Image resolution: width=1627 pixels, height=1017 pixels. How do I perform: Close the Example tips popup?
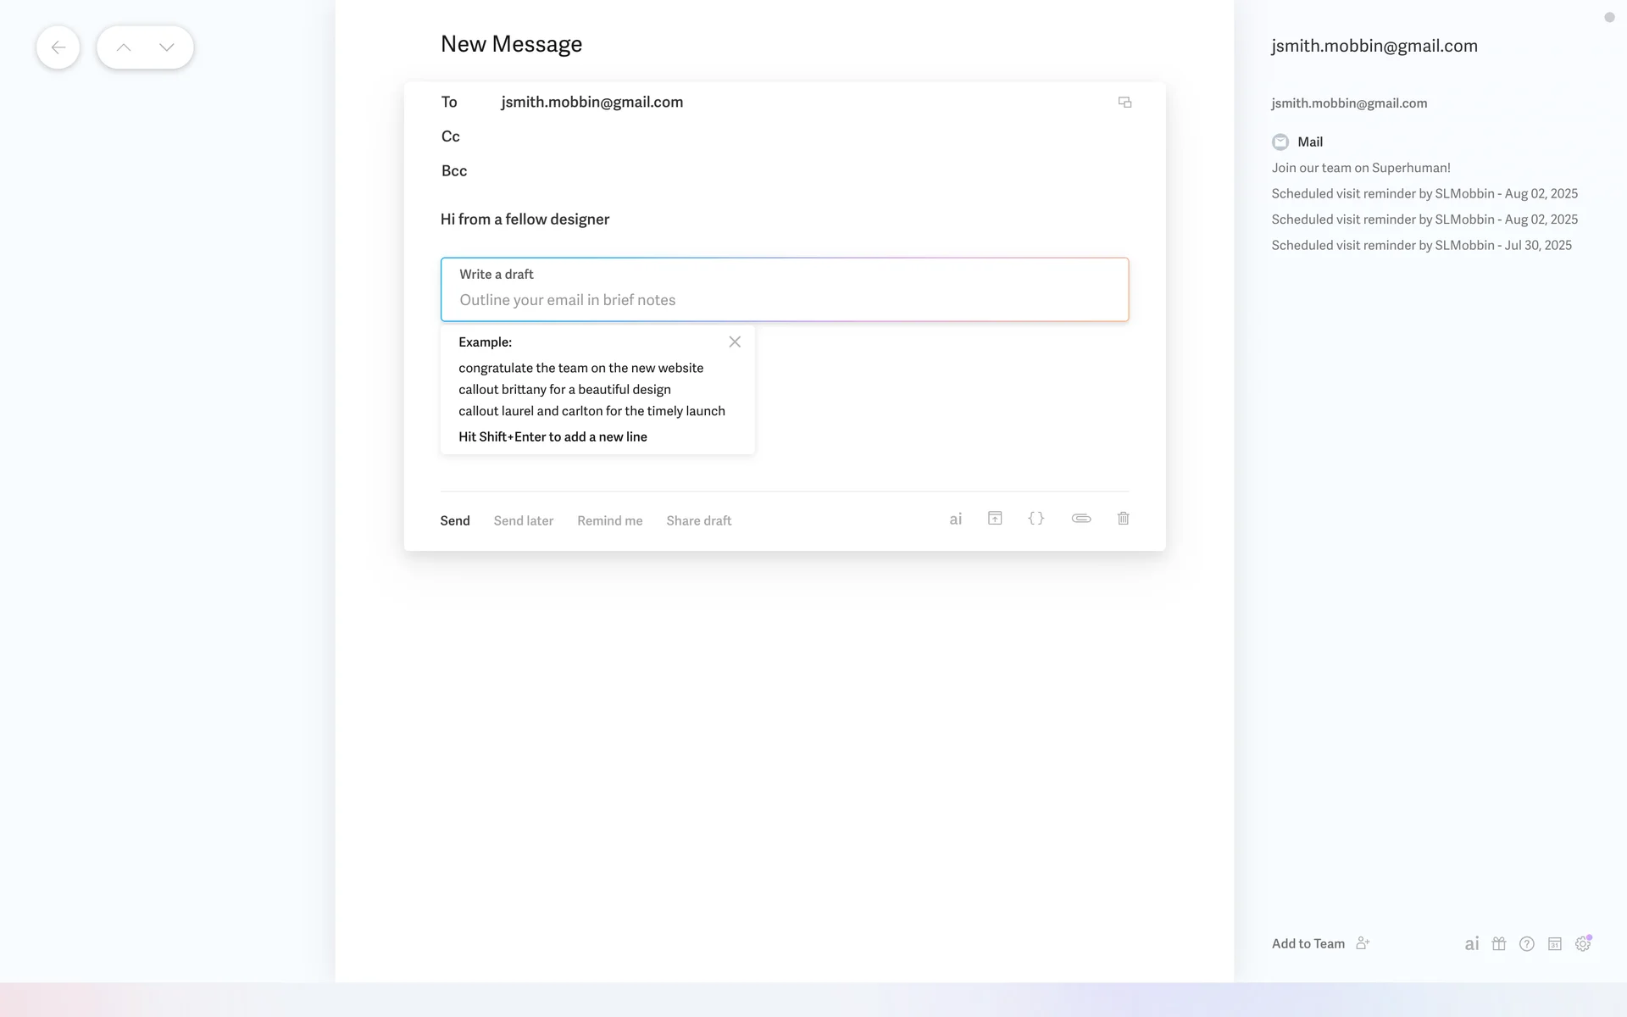click(x=735, y=342)
